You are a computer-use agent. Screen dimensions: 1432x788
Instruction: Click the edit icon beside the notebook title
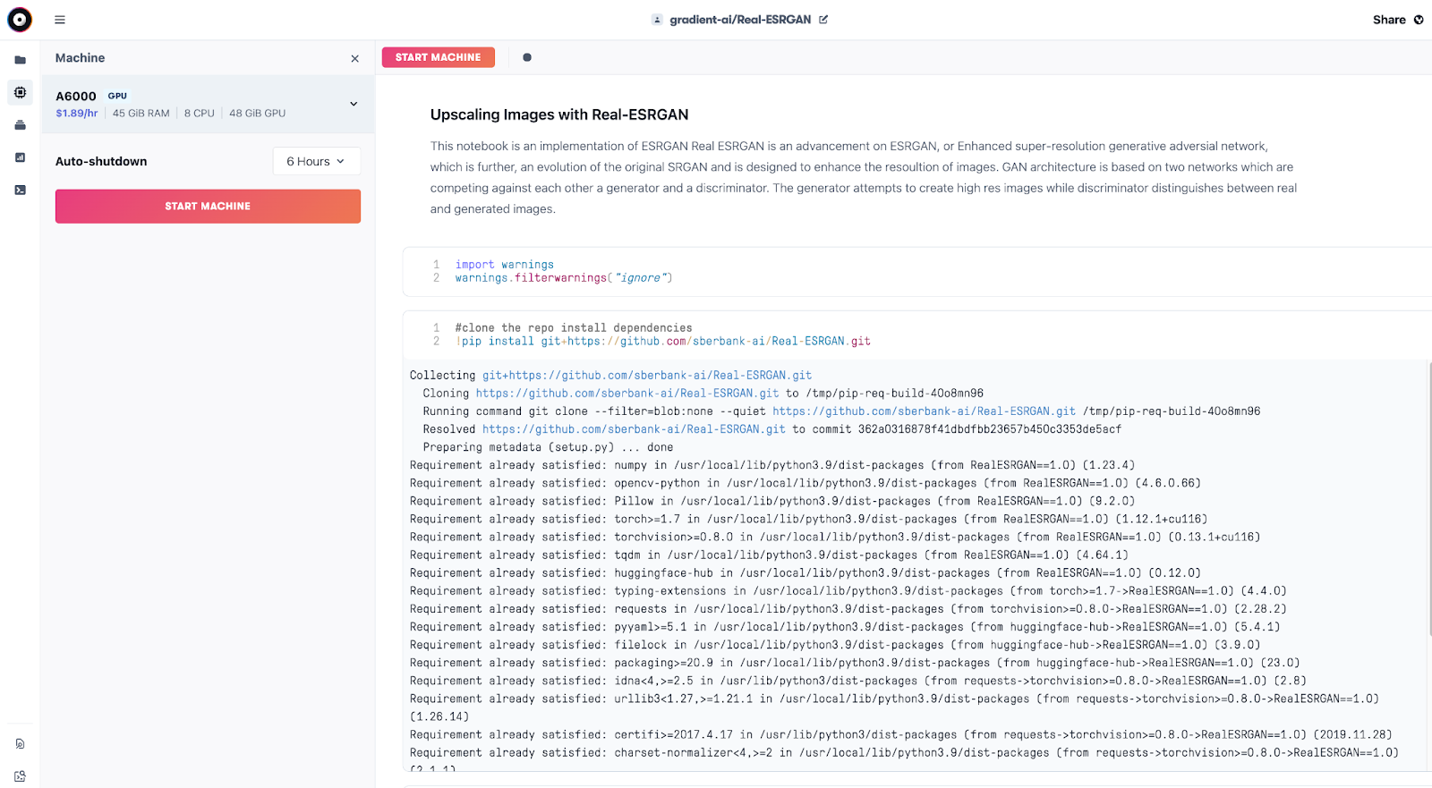tap(823, 20)
